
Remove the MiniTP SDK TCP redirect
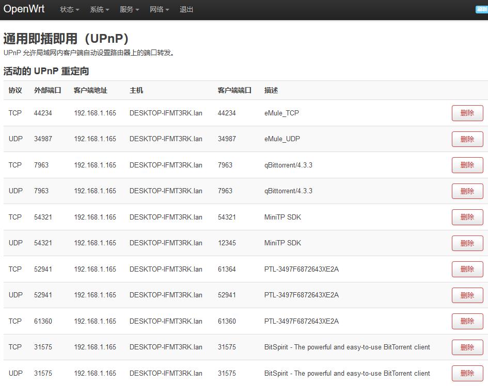coord(467,217)
